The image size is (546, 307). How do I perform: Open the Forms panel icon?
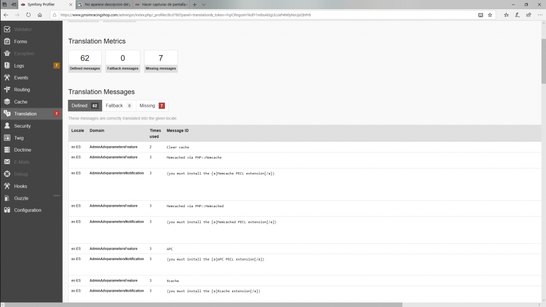point(7,41)
